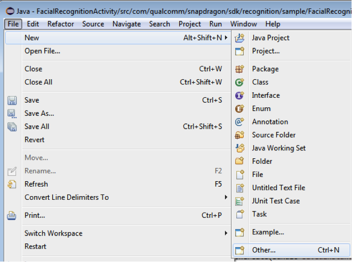Open the Refactor menu
The image size is (352, 262).
coord(61,24)
